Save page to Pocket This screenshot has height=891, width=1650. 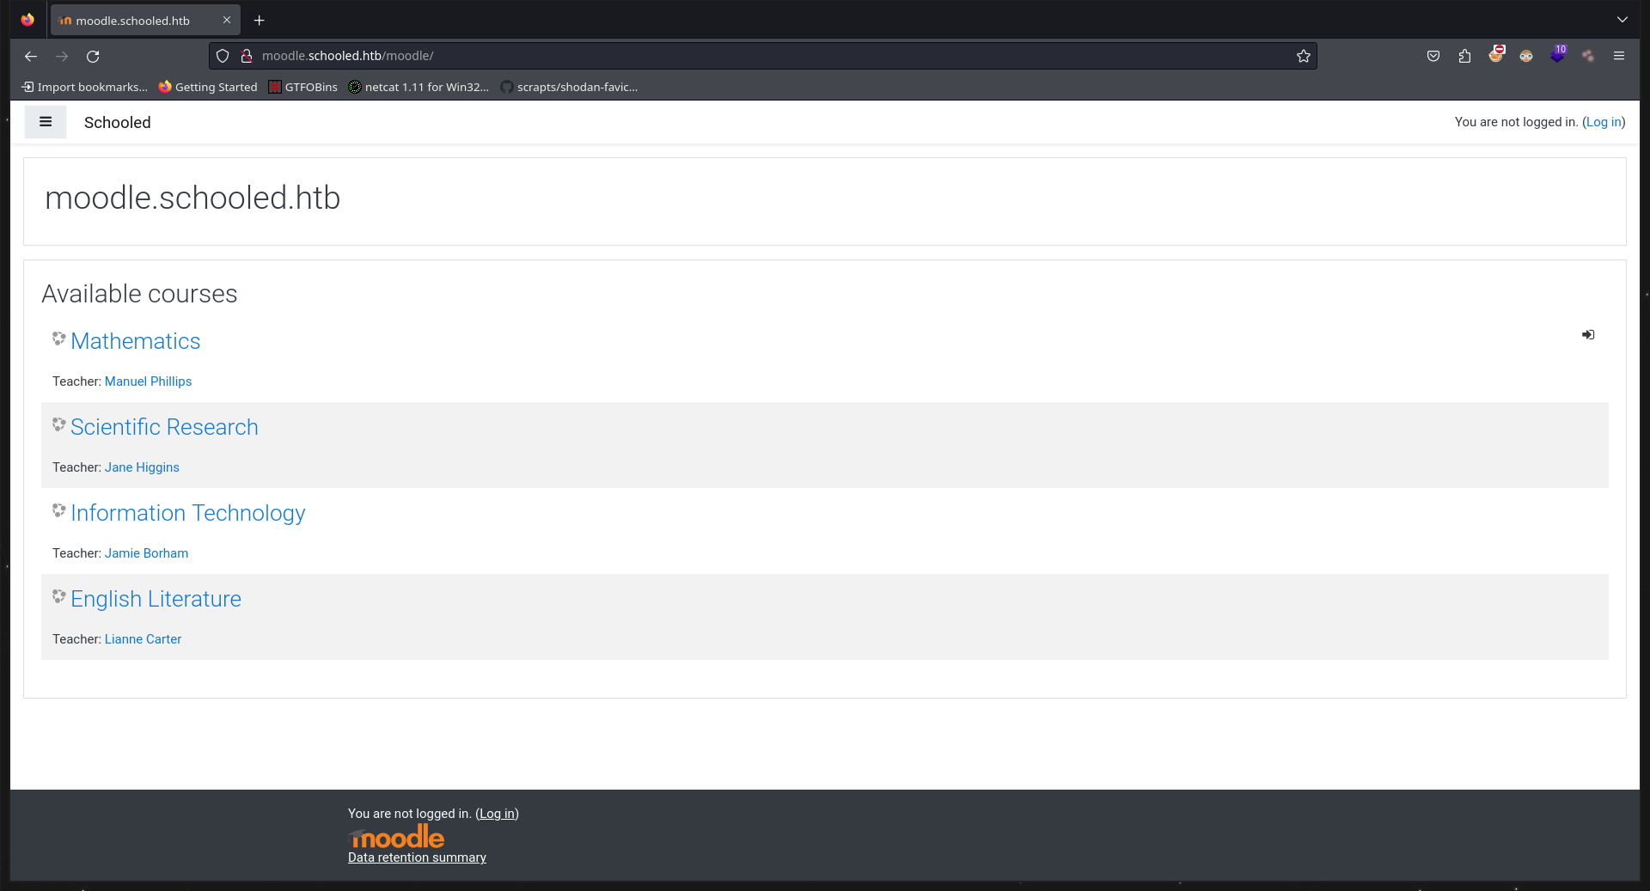click(1433, 56)
